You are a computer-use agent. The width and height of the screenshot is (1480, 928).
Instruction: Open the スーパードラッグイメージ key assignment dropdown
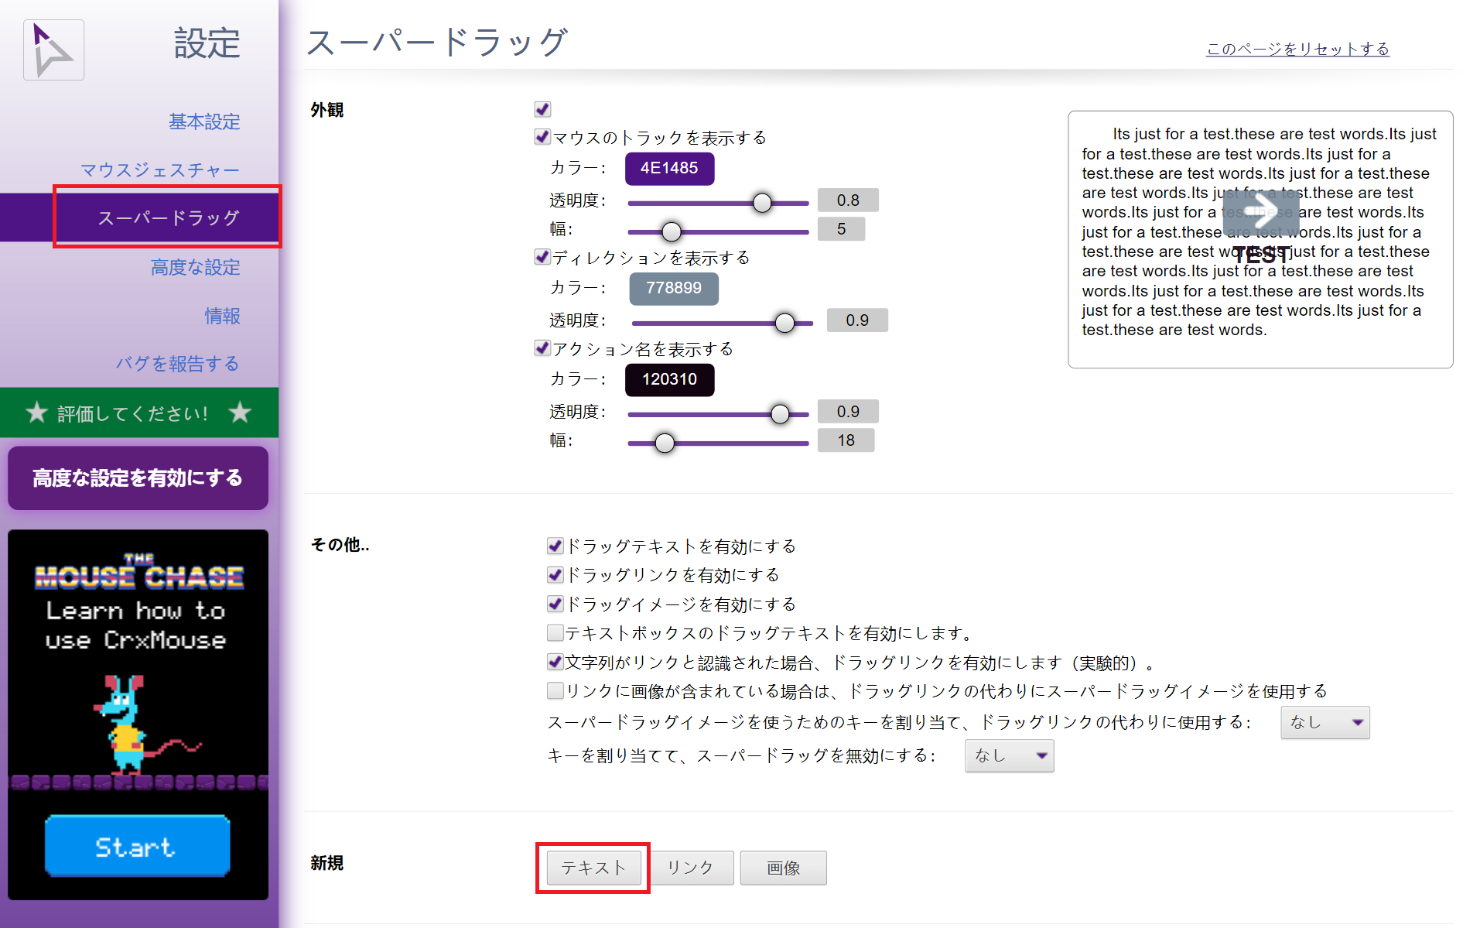pyautogui.click(x=1324, y=722)
